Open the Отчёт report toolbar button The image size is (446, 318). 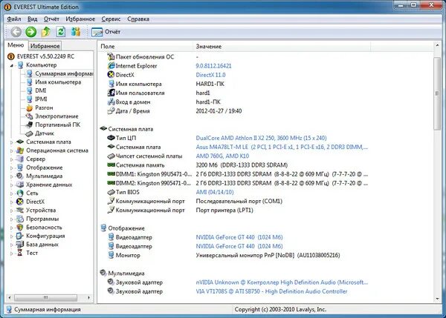tap(106, 32)
